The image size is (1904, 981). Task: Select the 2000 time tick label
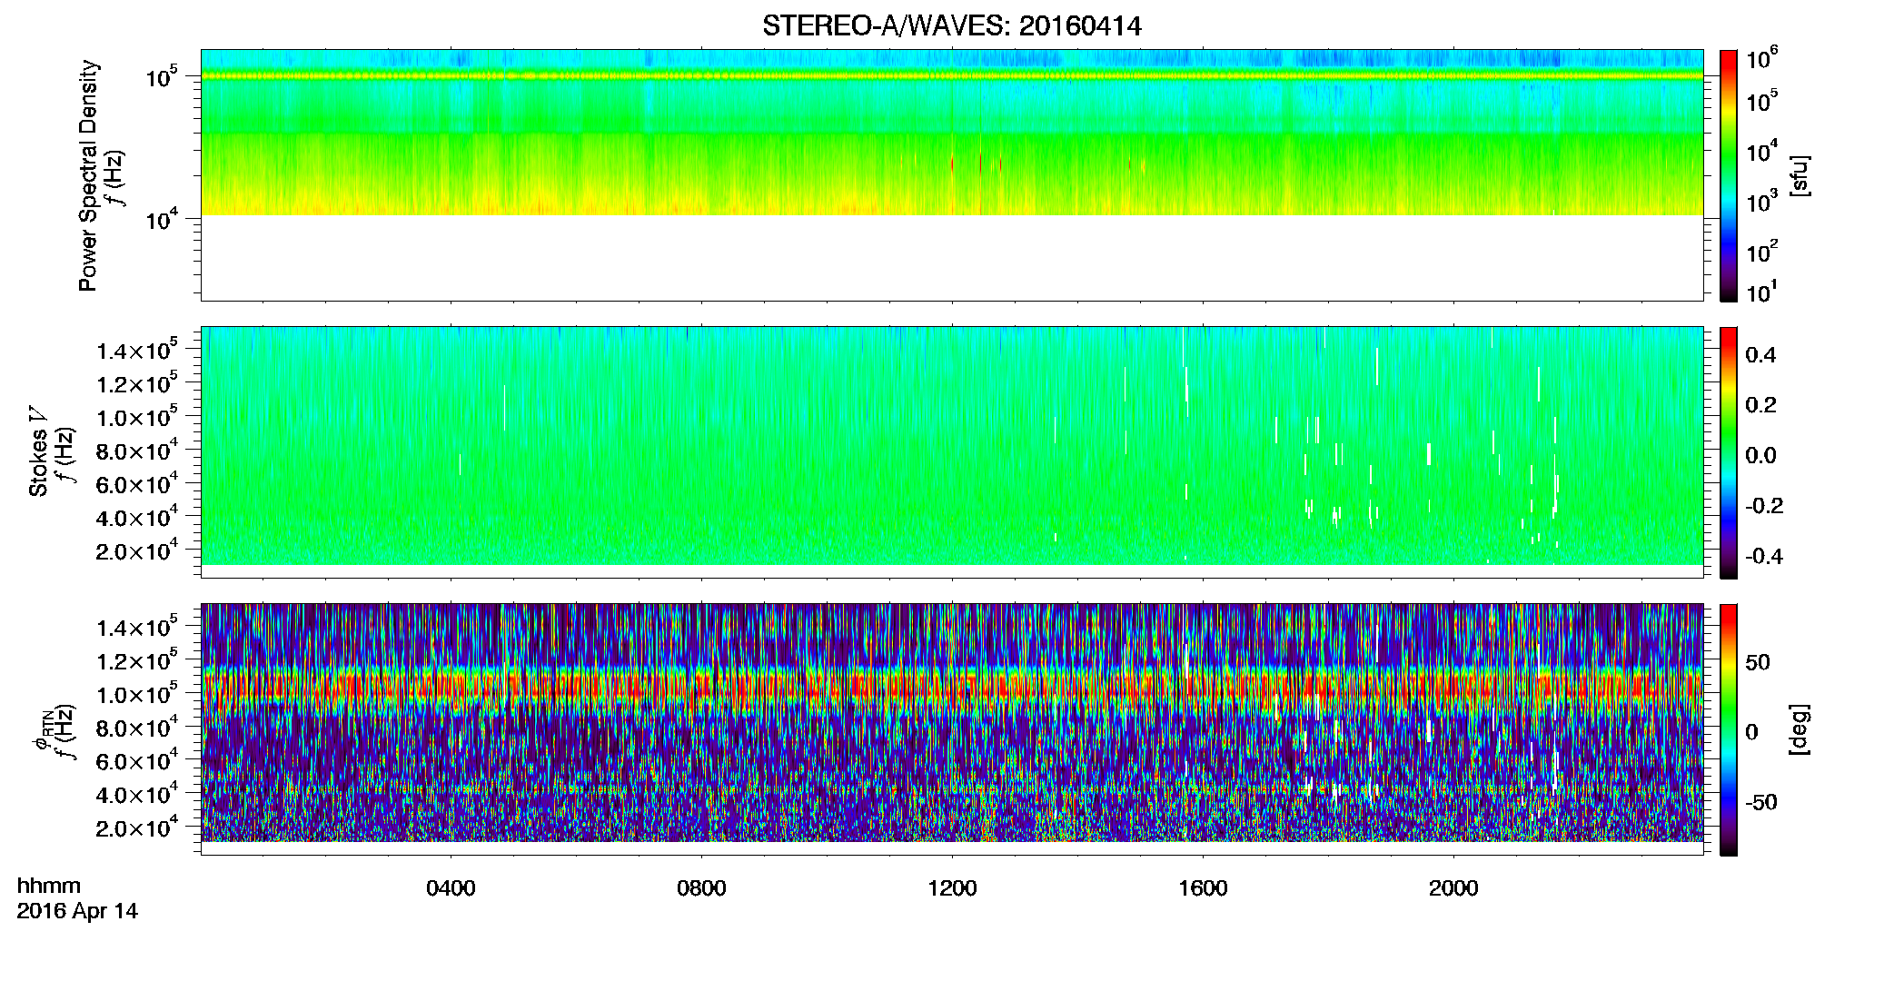(1453, 888)
